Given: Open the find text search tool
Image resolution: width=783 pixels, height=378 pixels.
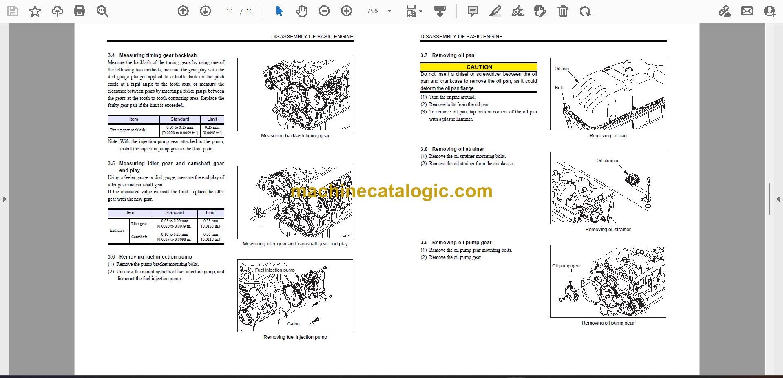Looking at the screenshot, I should click(102, 11).
